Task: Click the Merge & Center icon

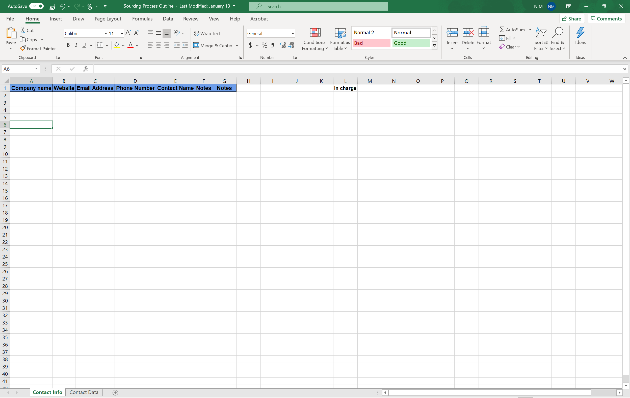Action: pos(196,45)
